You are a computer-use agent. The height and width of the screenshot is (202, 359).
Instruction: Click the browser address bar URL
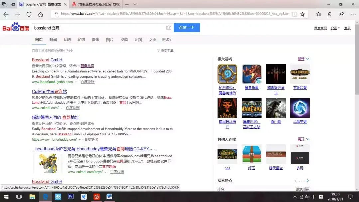point(175,14)
